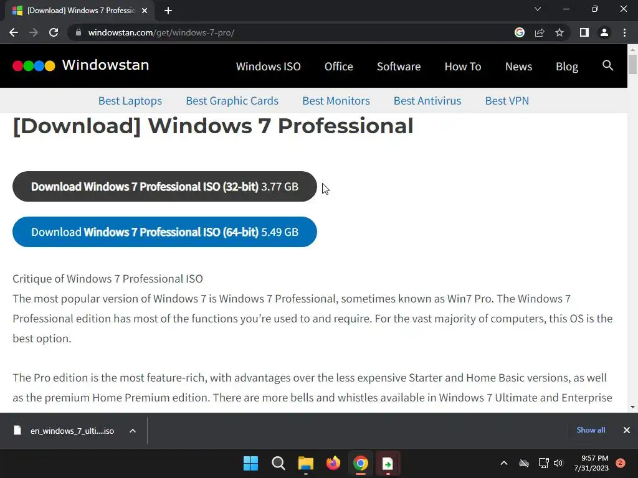Close the downloads bar
638x478 pixels.
(x=627, y=430)
